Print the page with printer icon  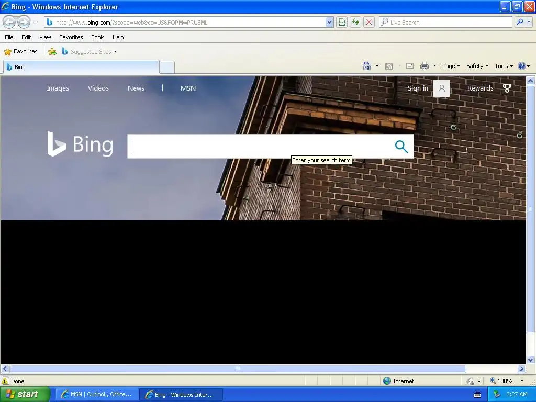[x=425, y=66]
